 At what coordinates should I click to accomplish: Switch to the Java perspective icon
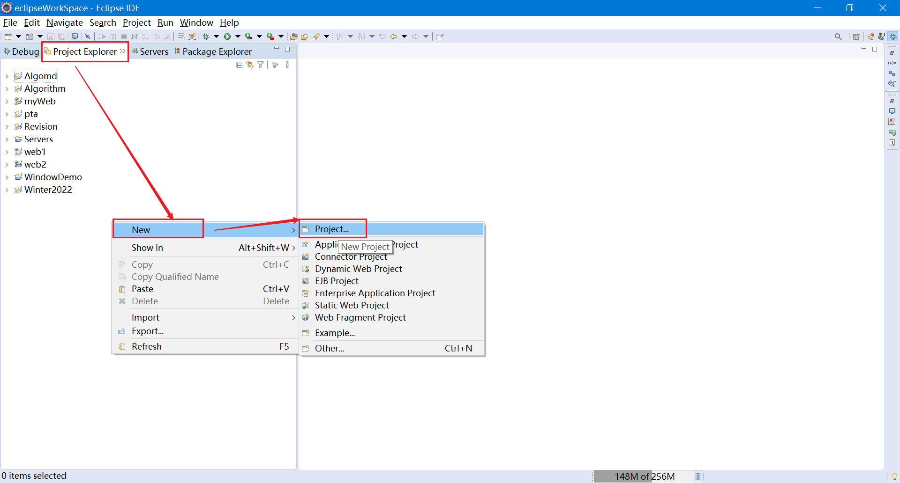pyautogui.click(x=882, y=37)
